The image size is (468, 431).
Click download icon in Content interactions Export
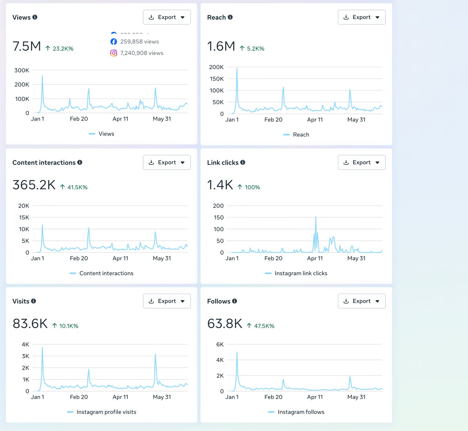pyautogui.click(x=151, y=163)
